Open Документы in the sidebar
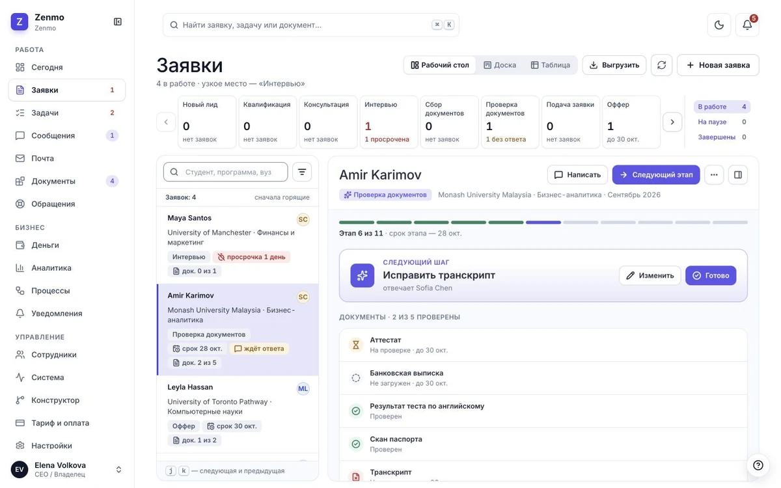This screenshot has width=781, height=488. pos(66,181)
